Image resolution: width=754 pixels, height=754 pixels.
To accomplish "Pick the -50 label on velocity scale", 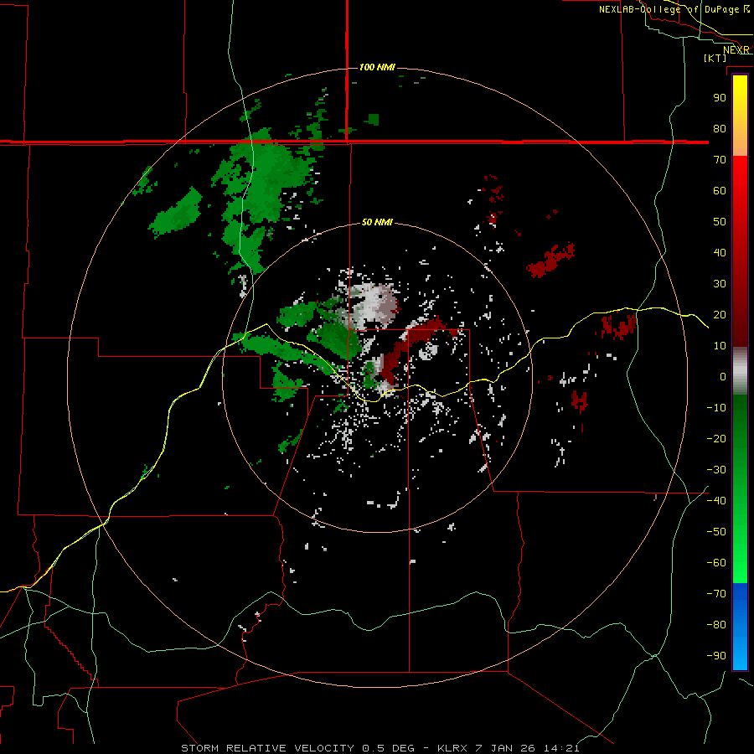I will click(716, 532).
